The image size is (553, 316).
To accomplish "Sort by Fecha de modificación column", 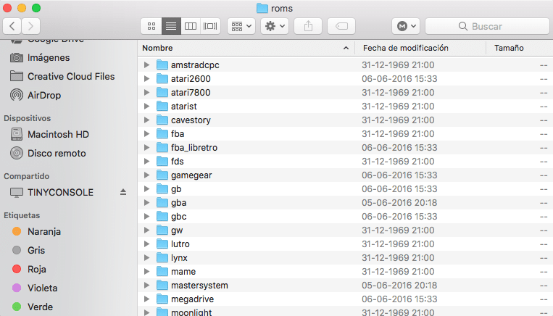I will [x=420, y=48].
